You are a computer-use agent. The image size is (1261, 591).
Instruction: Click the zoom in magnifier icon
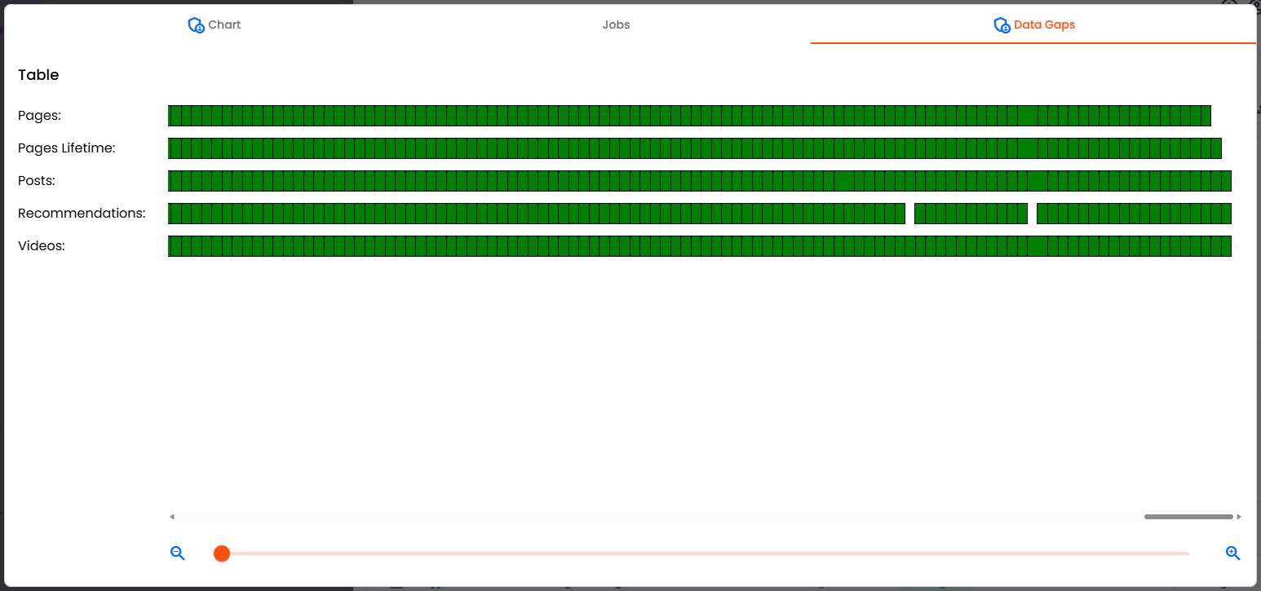click(1232, 554)
